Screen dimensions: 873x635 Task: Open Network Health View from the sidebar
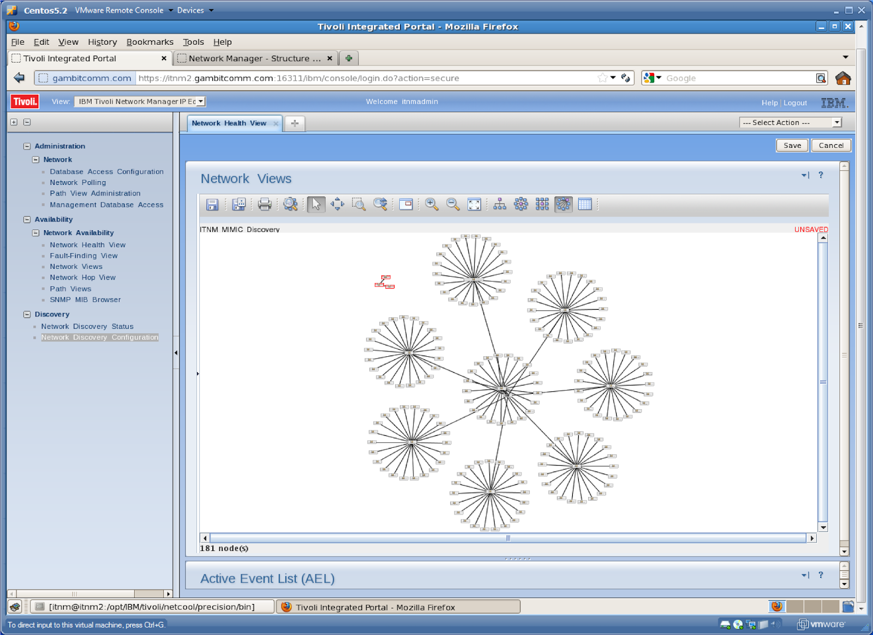(87, 244)
